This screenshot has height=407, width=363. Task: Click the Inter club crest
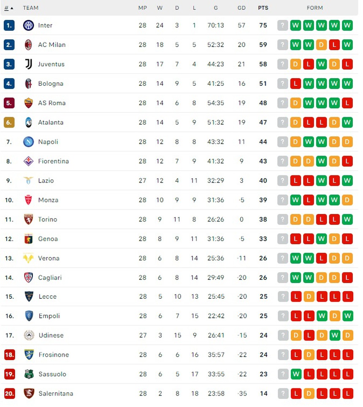click(28, 25)
